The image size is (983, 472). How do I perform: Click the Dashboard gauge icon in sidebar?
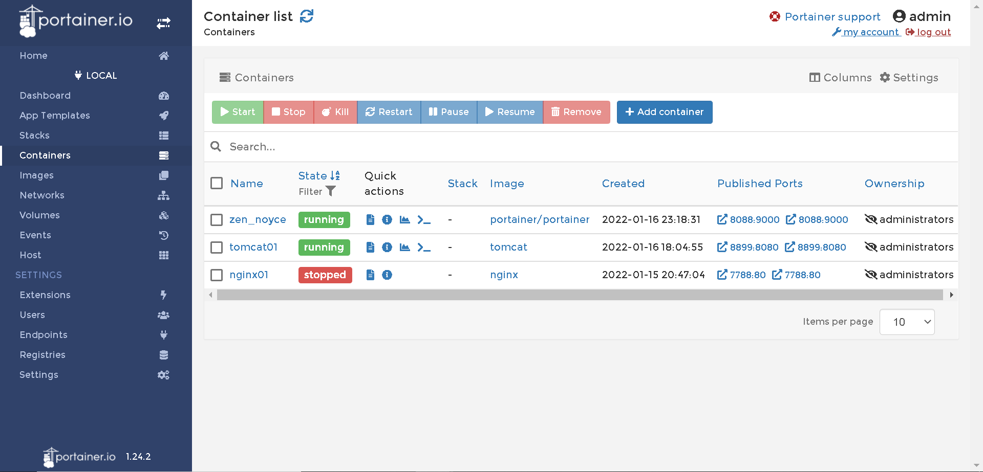[x=164, y=96]
